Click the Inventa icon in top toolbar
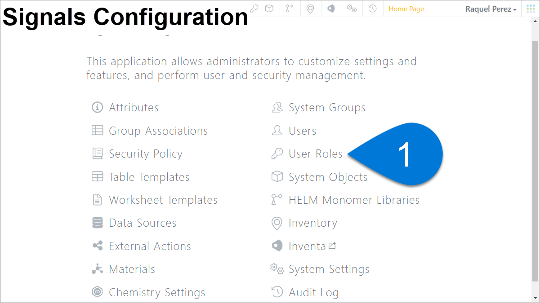 (331, 9)
